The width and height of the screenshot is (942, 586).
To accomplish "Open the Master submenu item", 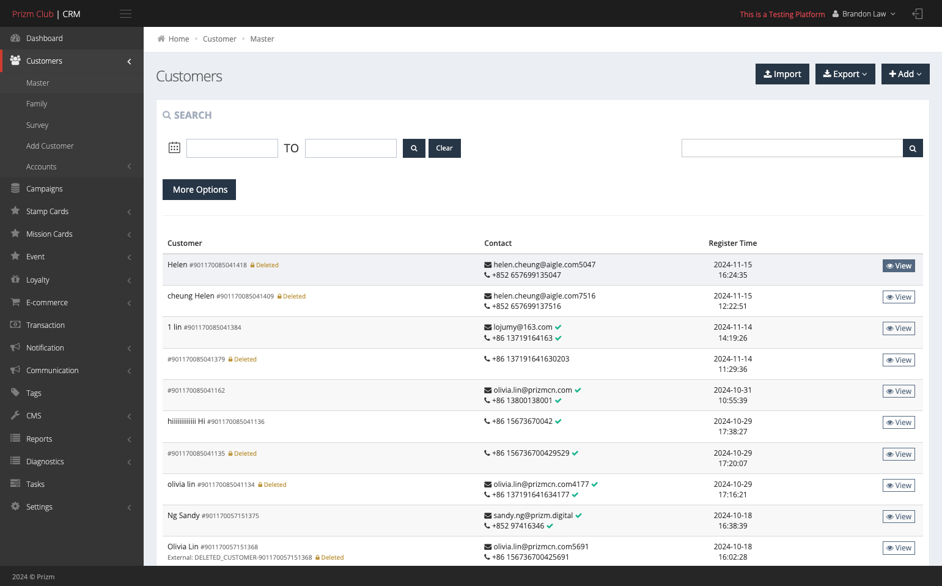I will point(38,83).
